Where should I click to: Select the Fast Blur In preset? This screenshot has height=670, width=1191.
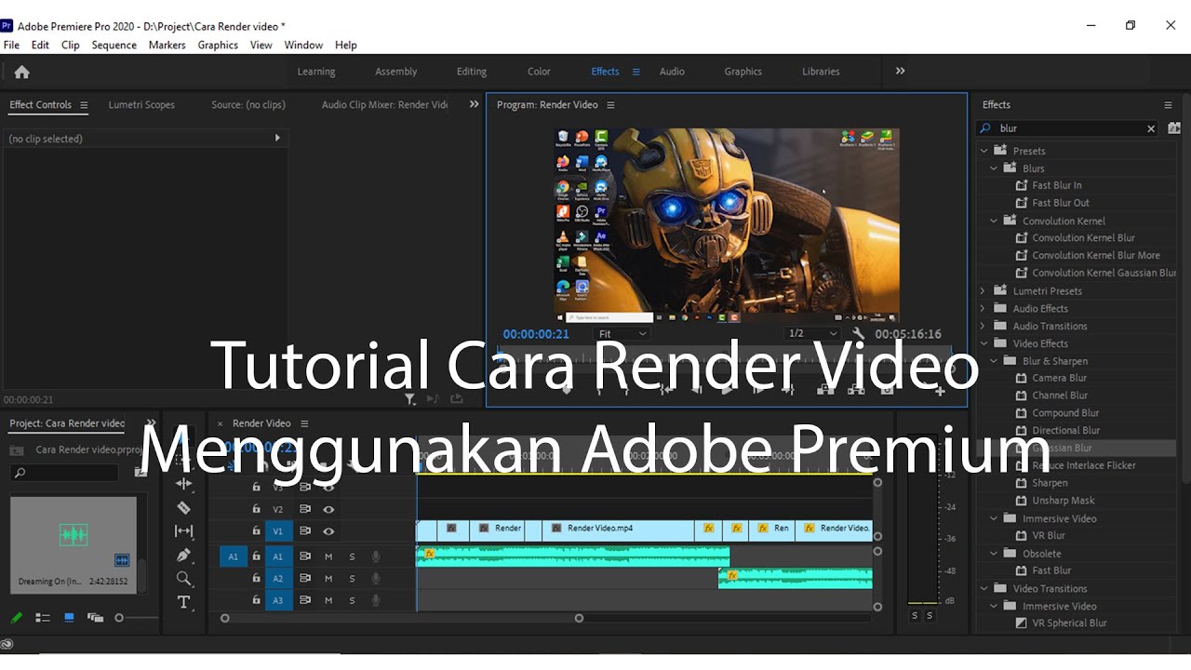coord(1056,185)
